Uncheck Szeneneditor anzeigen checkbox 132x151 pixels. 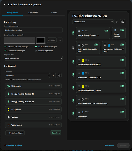point(5,50)
